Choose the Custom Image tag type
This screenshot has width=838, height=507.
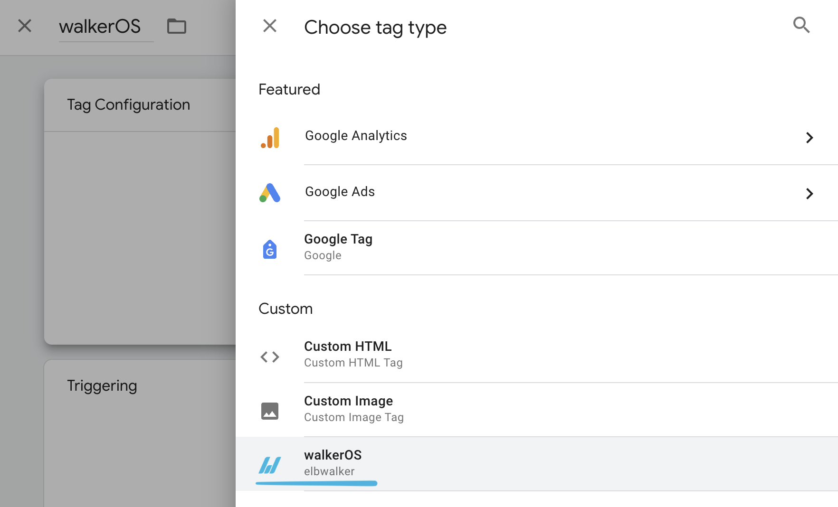(537, 410)
